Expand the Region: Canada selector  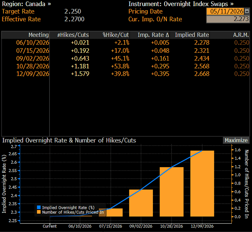point(27,4)
